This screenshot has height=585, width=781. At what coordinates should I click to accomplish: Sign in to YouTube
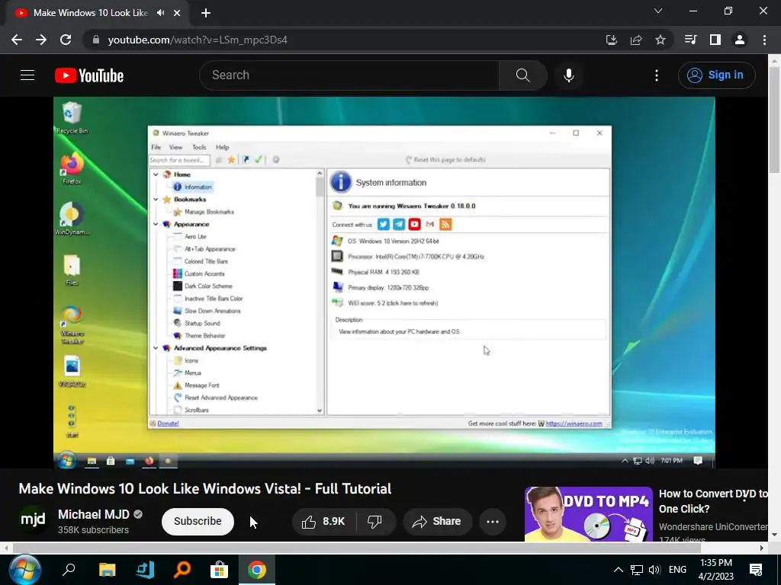click(x=716, y=75)
